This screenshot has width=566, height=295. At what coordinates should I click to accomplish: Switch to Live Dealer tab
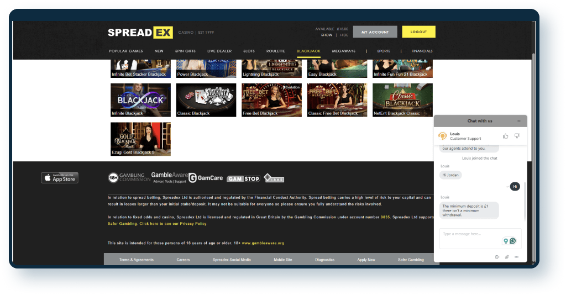pos(219,51)
